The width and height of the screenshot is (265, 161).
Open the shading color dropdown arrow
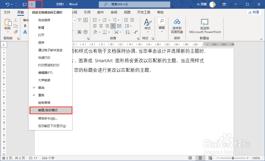pos(99,32)
